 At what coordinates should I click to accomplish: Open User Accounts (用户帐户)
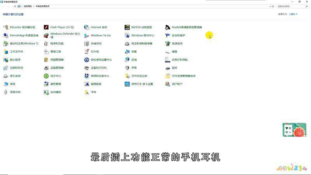tap(174, 84)
